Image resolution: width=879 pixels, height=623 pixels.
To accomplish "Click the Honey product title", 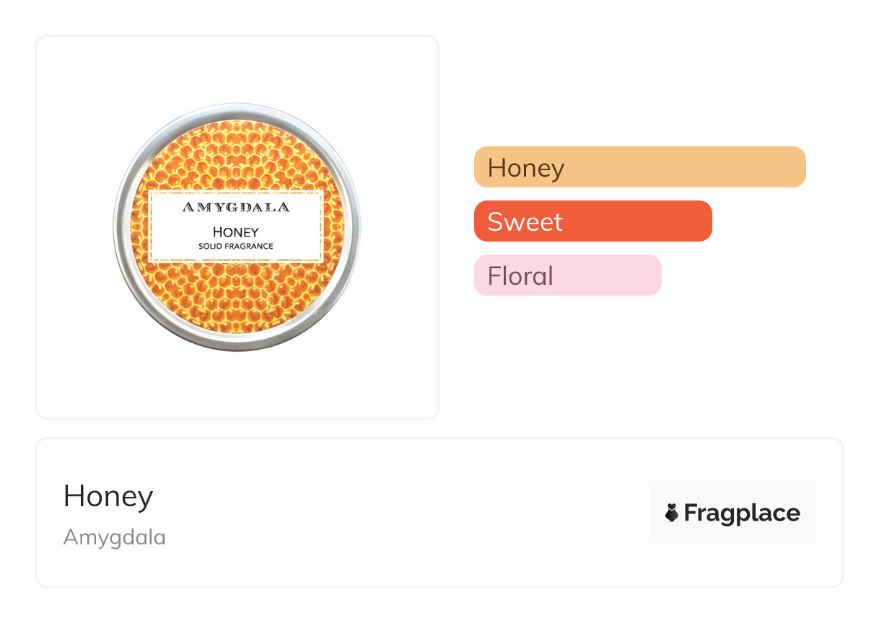I will [108, 496].
